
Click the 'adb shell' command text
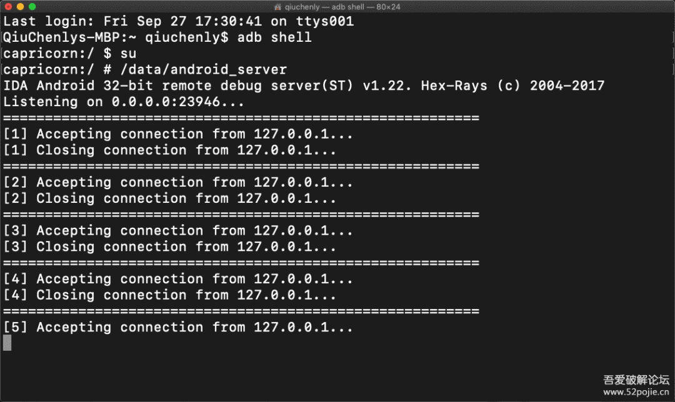(x=274, y=37)
